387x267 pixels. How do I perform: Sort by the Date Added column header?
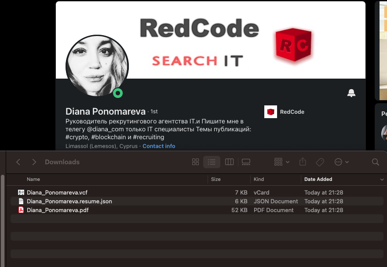tap(318, 179)
